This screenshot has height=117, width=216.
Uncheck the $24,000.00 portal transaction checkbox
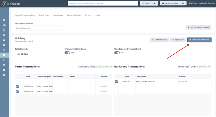17,91
